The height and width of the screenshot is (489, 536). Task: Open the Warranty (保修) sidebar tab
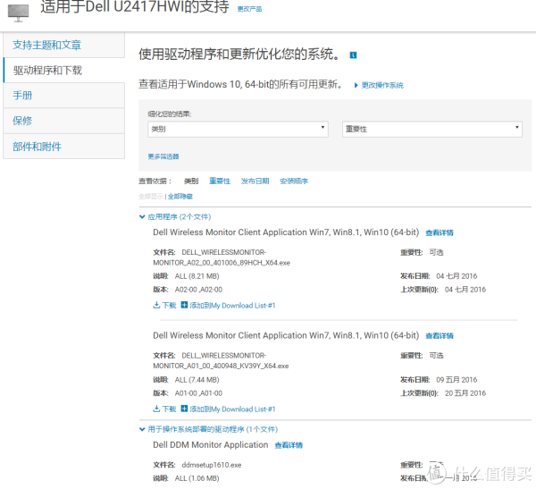click(x=64, y=121)
